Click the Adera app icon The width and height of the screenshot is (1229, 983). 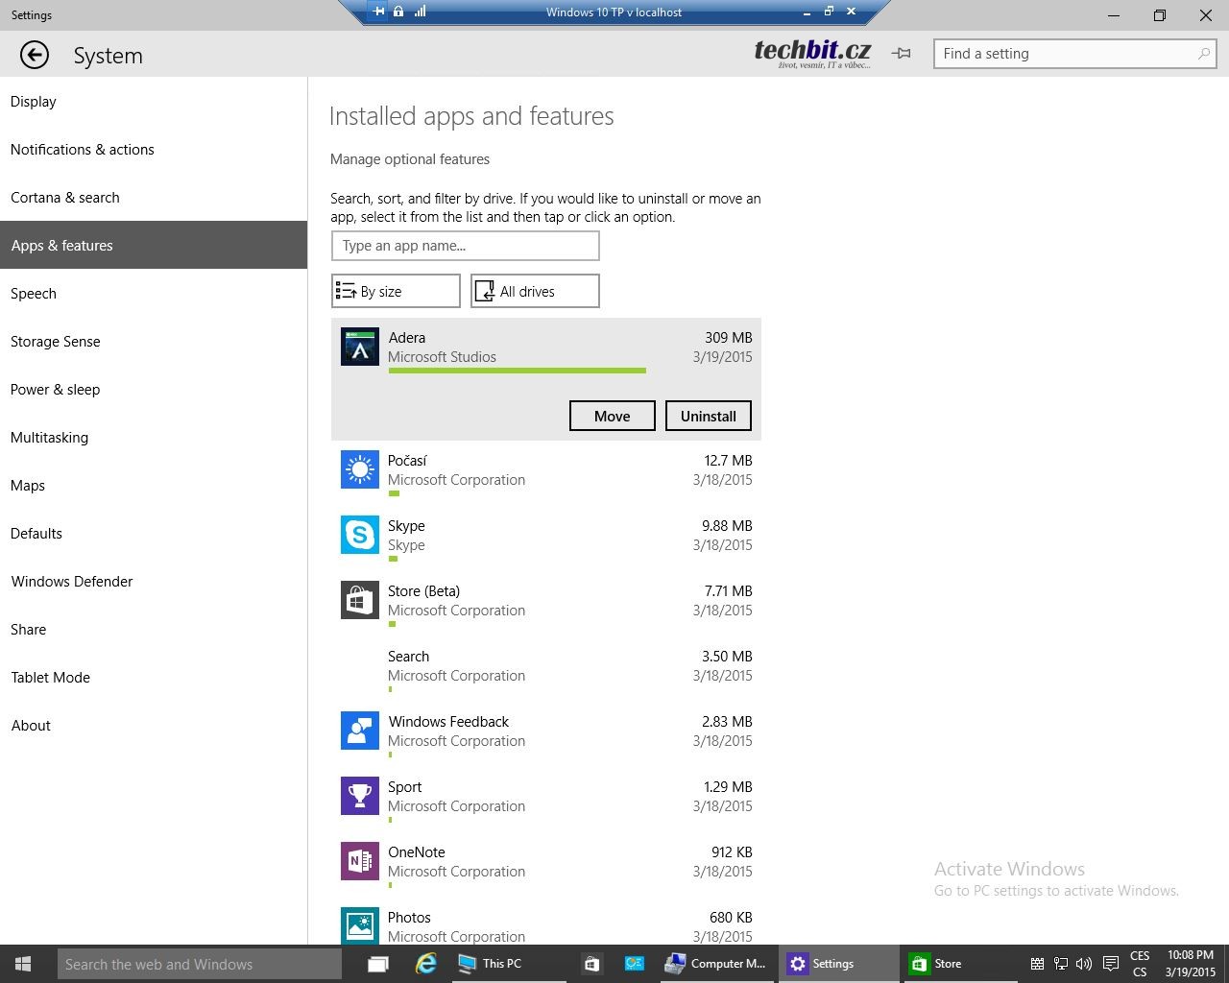click(360, 348)
